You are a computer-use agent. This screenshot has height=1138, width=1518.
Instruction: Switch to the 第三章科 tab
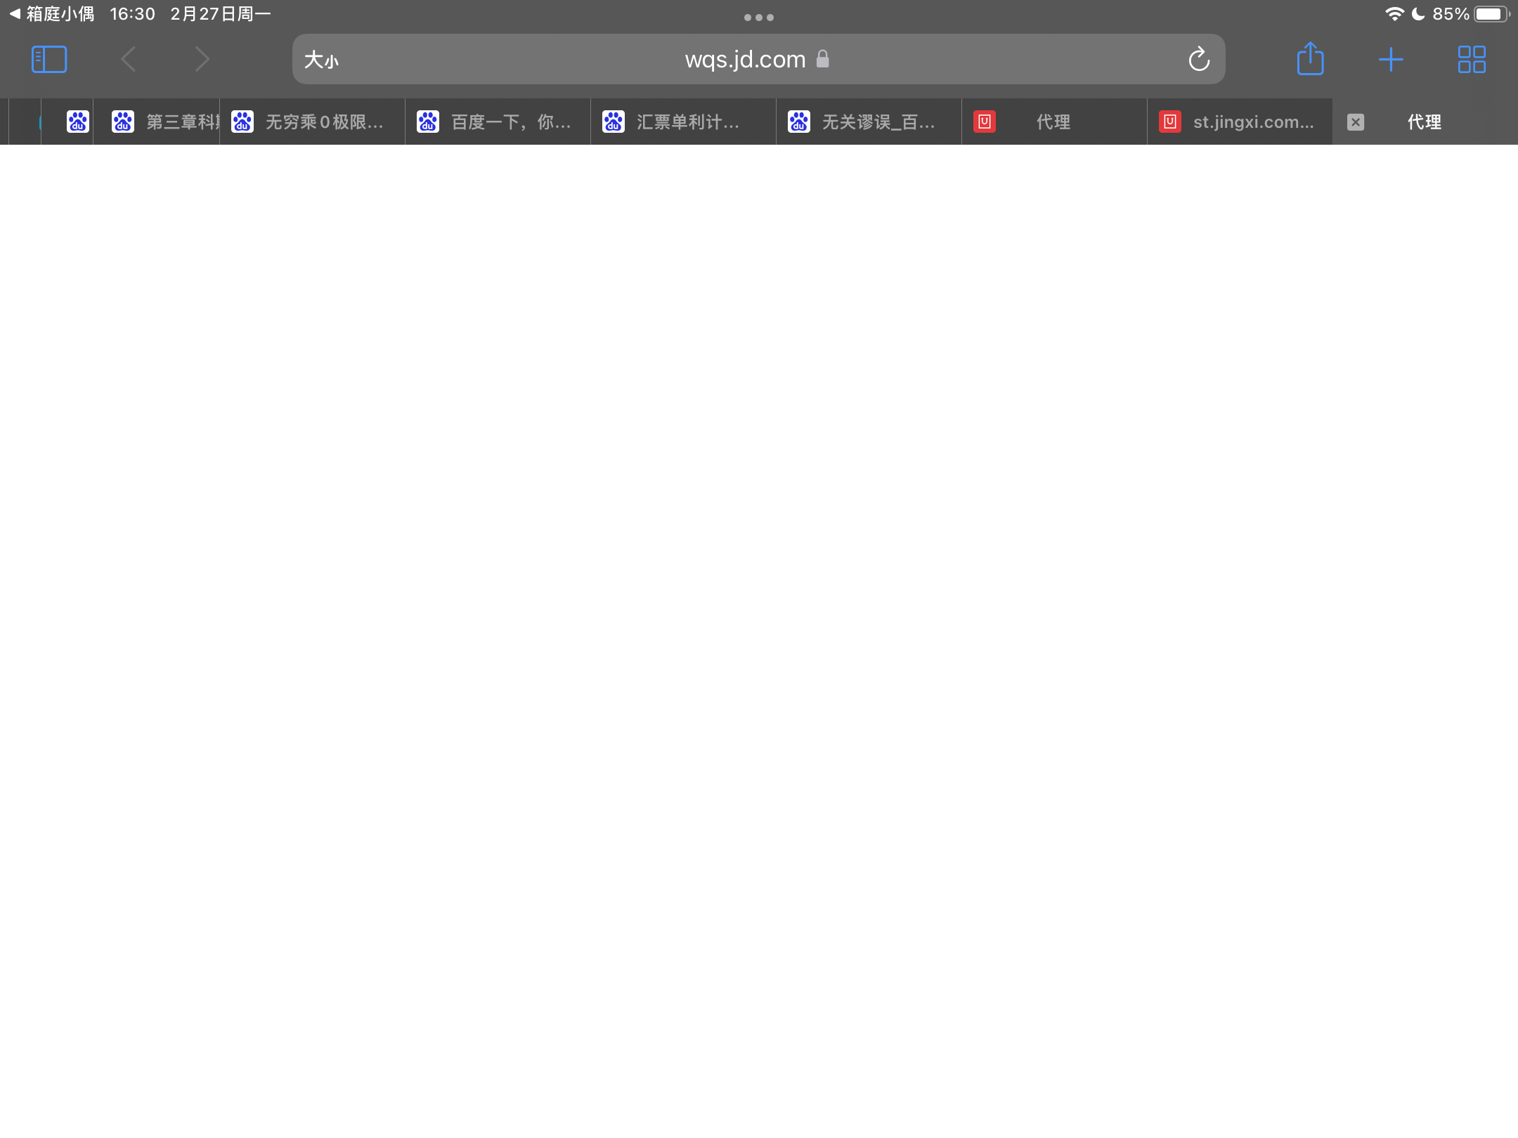click(x=169, y=122)
